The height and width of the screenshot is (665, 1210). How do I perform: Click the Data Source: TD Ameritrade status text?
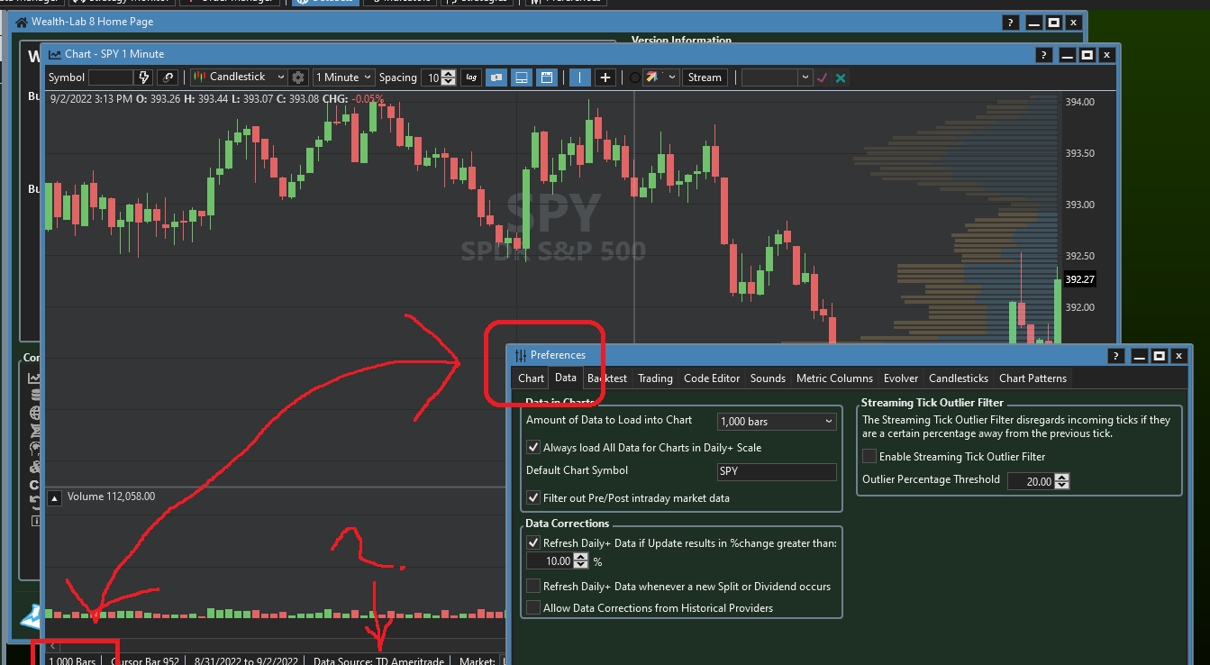378,661
